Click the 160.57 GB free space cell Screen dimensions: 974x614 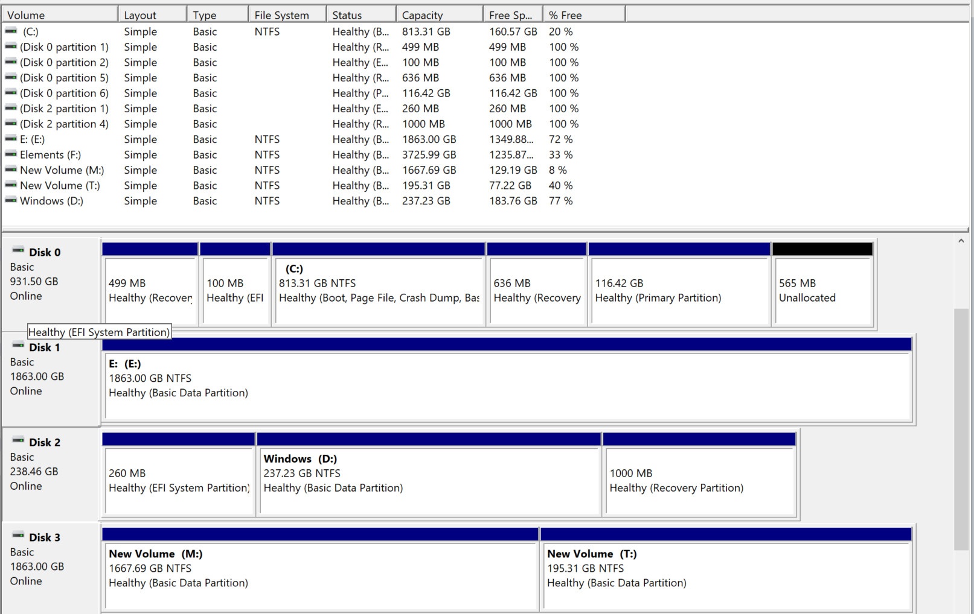pyautogui.click(x=513, y=31)
